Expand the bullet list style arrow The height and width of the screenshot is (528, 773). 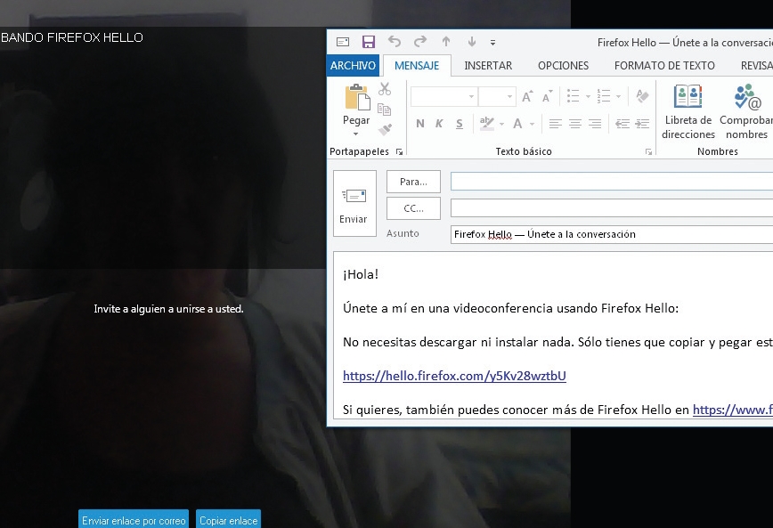[588, 97]
